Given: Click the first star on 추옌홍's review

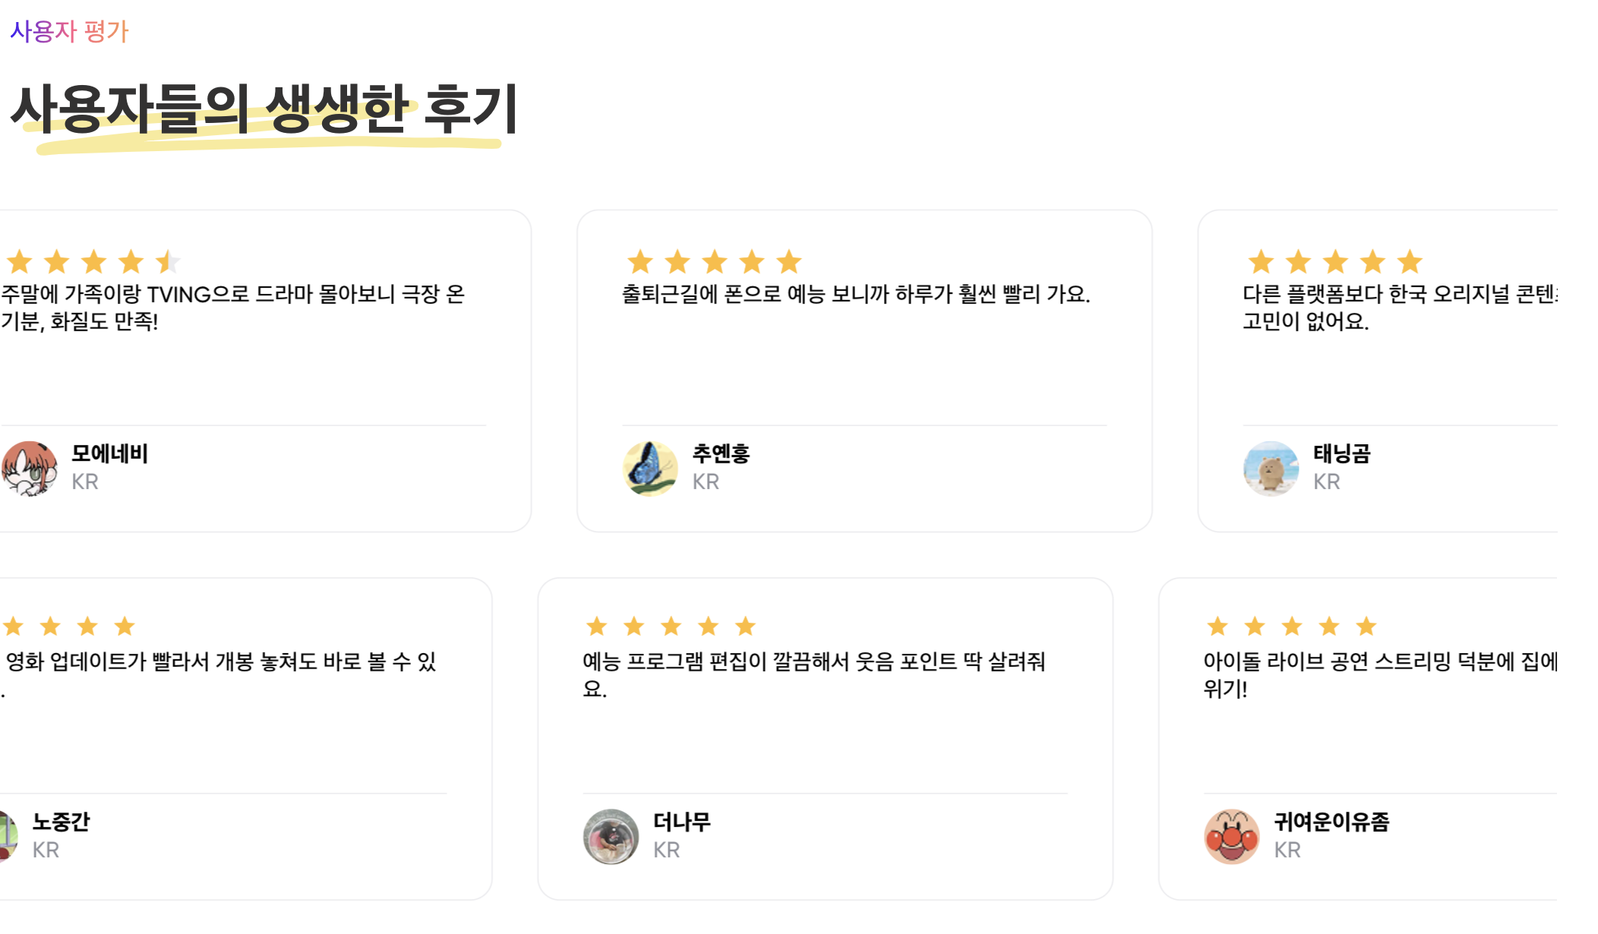Looking at the screenshot, I should (x=640, y=262).
